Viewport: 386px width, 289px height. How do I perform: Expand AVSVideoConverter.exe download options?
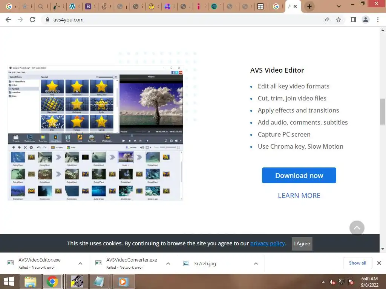pos(168,263)
